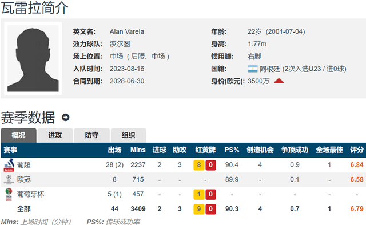Click the position text 中场（后腰、中场）
Image resolution: width=366 pixels, height=225 pixels.
click(140, 56)
